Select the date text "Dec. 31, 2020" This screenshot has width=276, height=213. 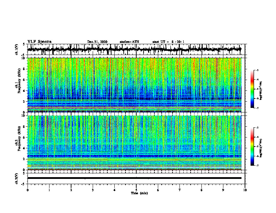tap(97, 42)
